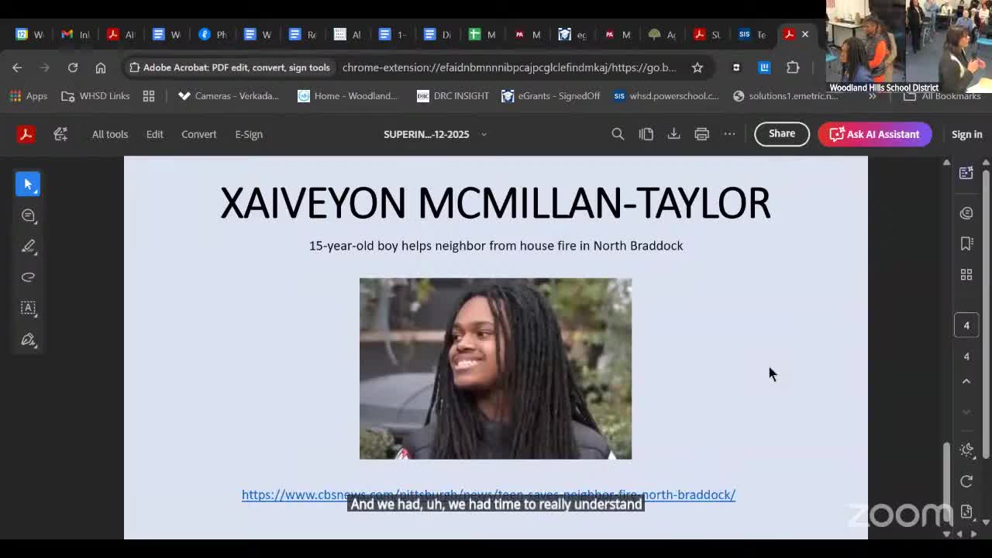The width and height of the screenshot is (992, 558).
Task: Open the CBS News teen saves neighbor link
Action: click(488, 494)
